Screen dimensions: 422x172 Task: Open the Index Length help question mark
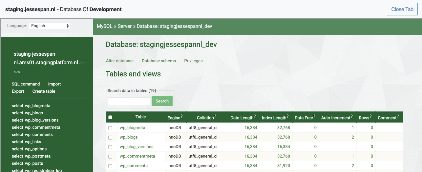point(288,116)
